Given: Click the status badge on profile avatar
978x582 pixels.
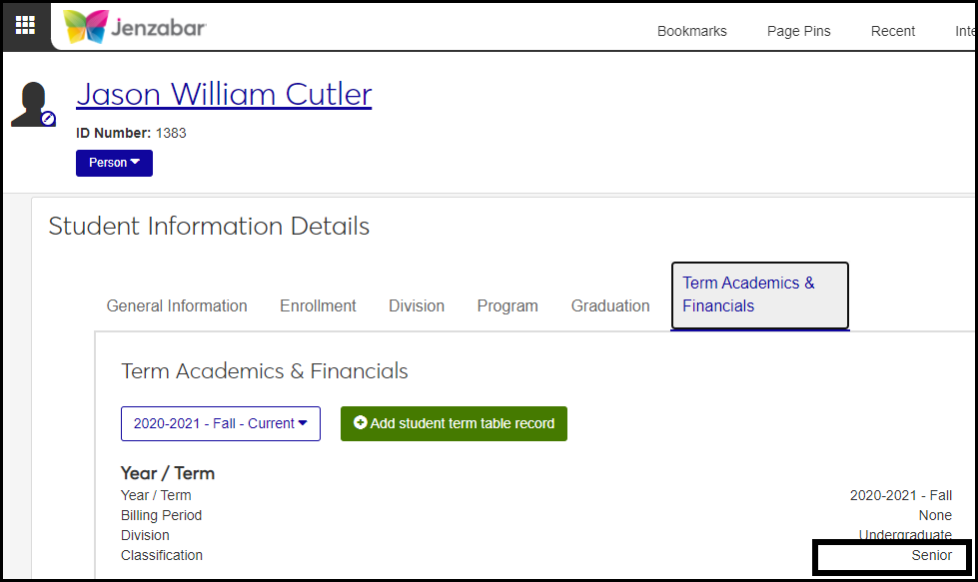Looking at the screenshot, I should (x=48, y=119).
